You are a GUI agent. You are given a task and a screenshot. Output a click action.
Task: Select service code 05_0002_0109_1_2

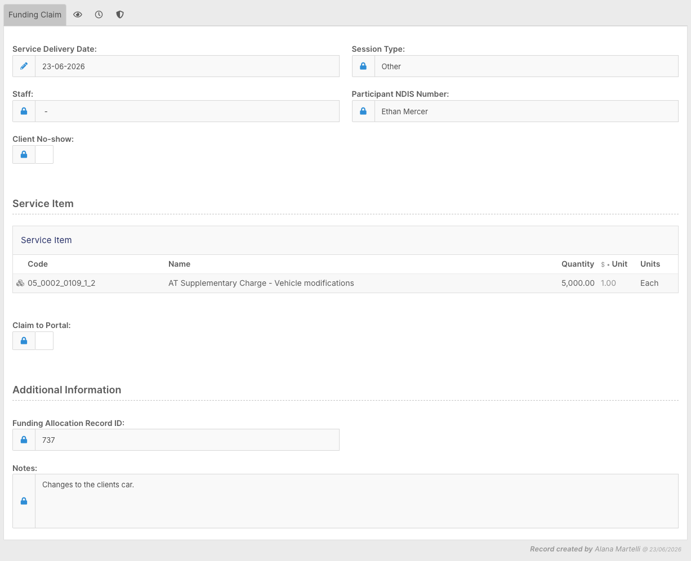(x=61, y=283)
